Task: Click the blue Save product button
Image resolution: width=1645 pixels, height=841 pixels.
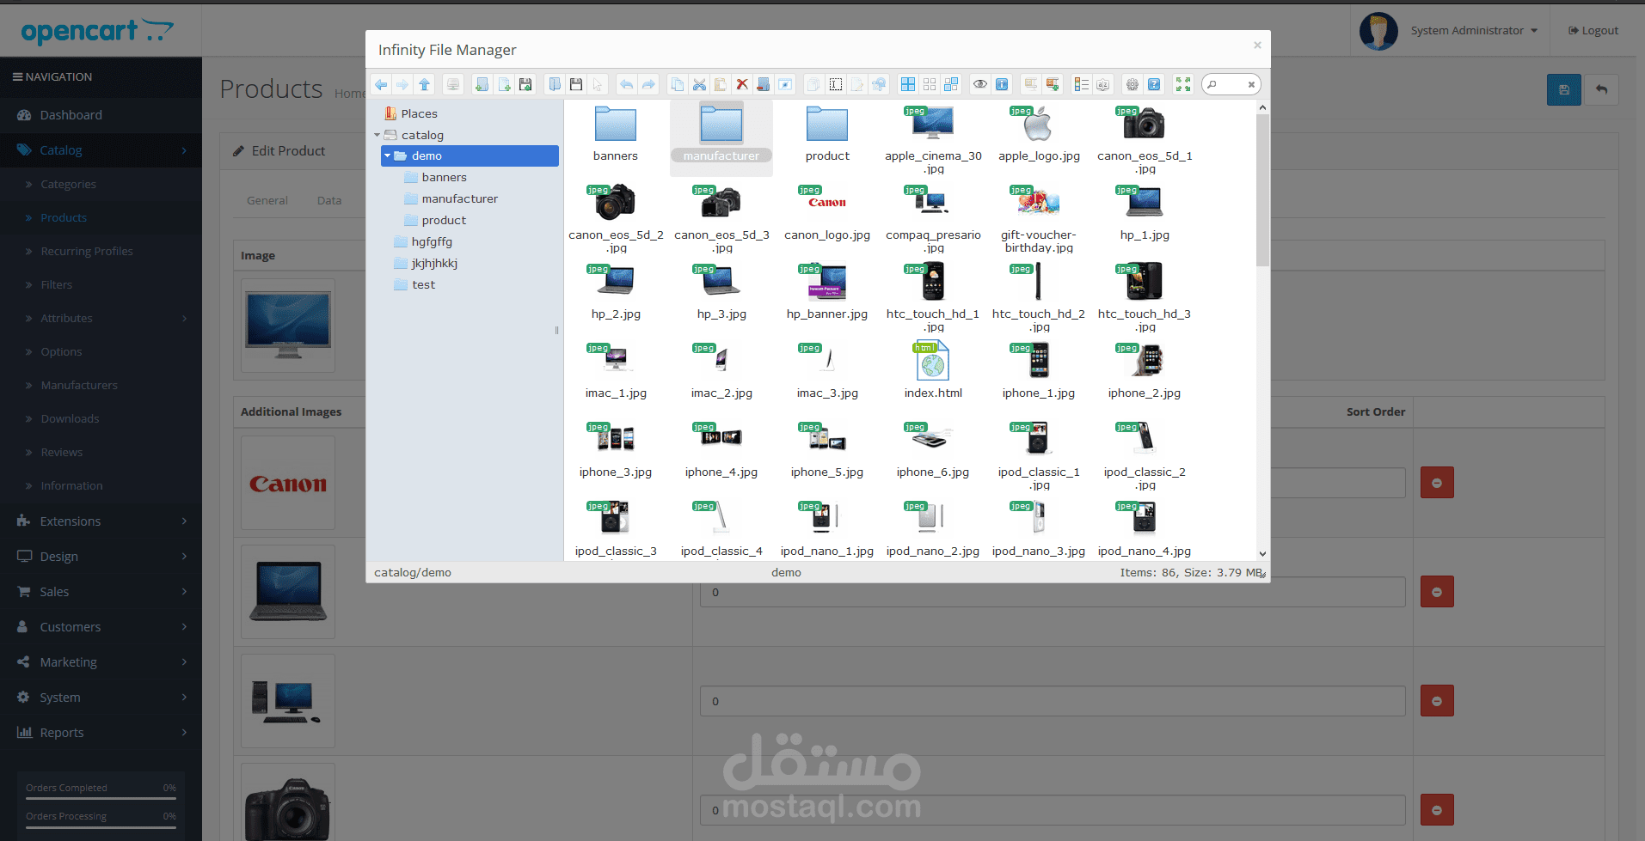Action: [1563, 89]
